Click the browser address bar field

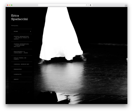click(63, 5)
